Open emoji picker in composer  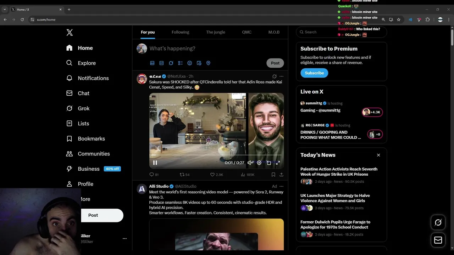[190, 63]
